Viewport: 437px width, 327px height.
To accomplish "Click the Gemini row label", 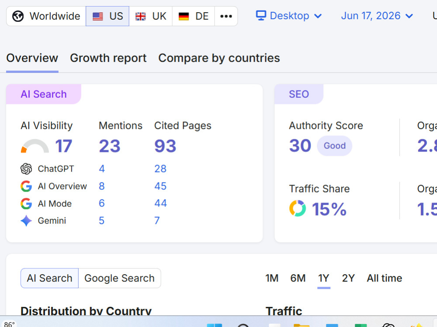I will (52, 220).
